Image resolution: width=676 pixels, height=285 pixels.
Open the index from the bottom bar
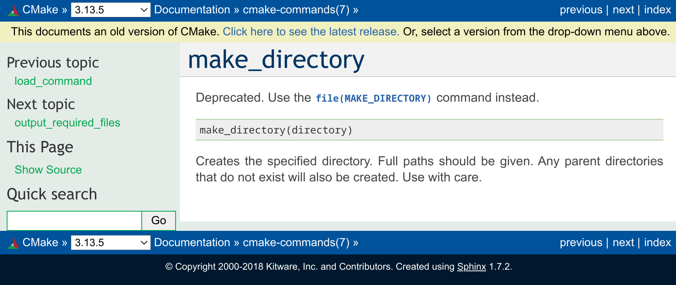pos(657,243)
